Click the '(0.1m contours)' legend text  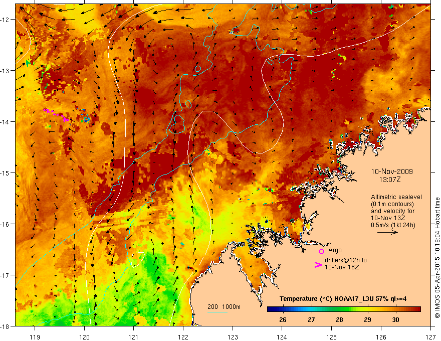[x=392, y=204]
